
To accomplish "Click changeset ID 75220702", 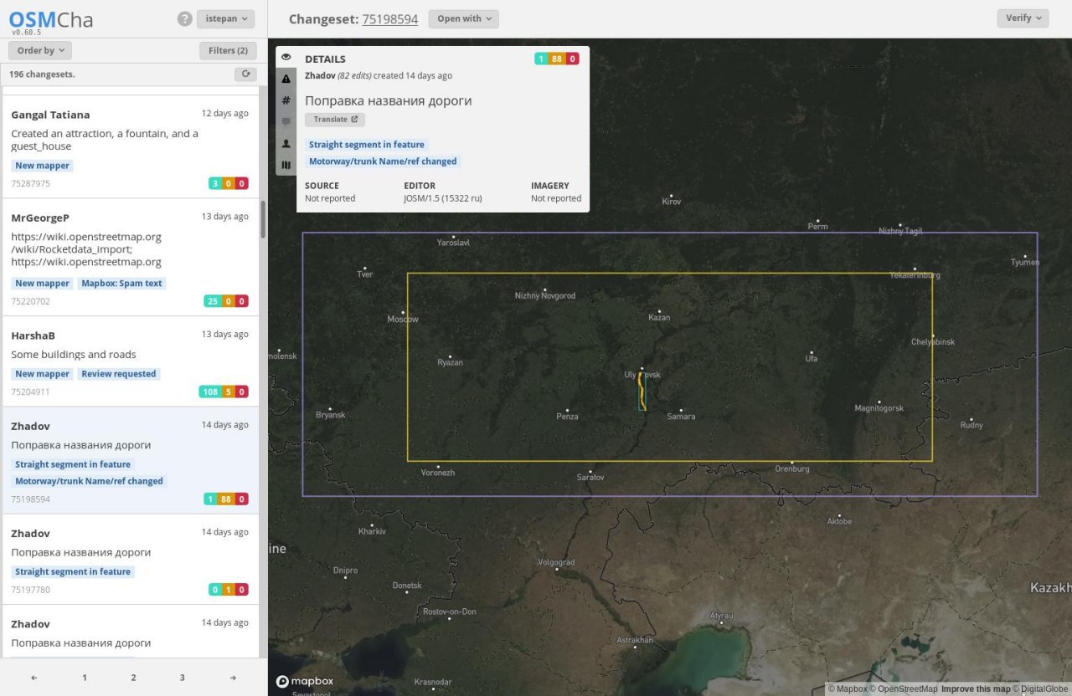I will [x=30, y=302].
